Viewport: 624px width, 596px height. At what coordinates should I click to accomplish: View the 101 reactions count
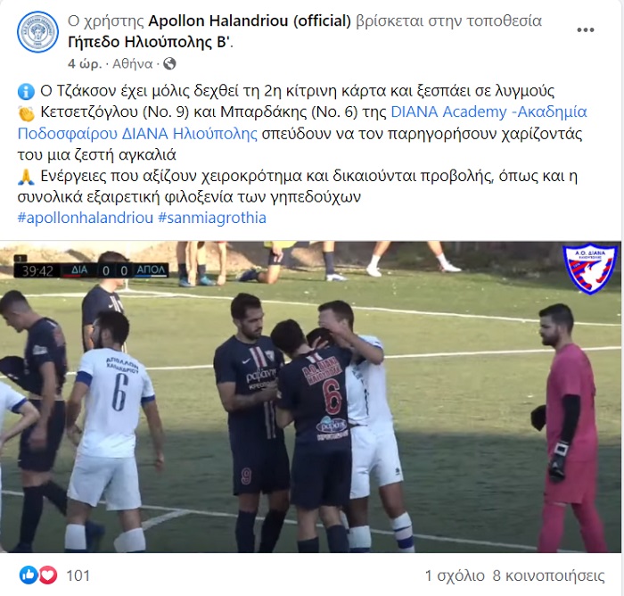tap(78, 575)
